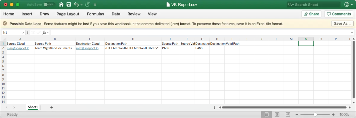
Task: Switch to Page Break Preview icon
Action: pyautogui.click(x=287, y=114)
